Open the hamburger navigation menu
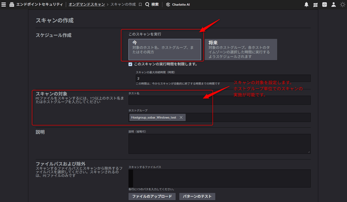347x202 pixels. tap(4, 5)
